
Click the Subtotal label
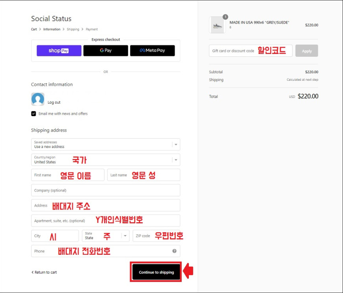[x=216, y=72]
